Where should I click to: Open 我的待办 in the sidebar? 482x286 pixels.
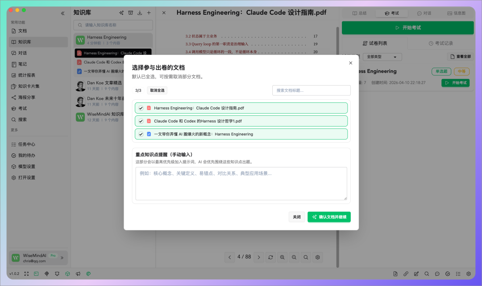[38, 155]
